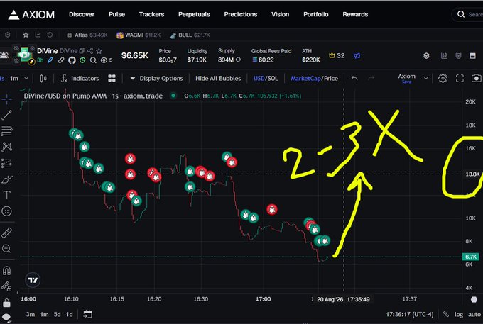Viewport: 483px width, 324px height.
Task: Click the TradingView logo on the chart
Action: click(x=33, y=280)
